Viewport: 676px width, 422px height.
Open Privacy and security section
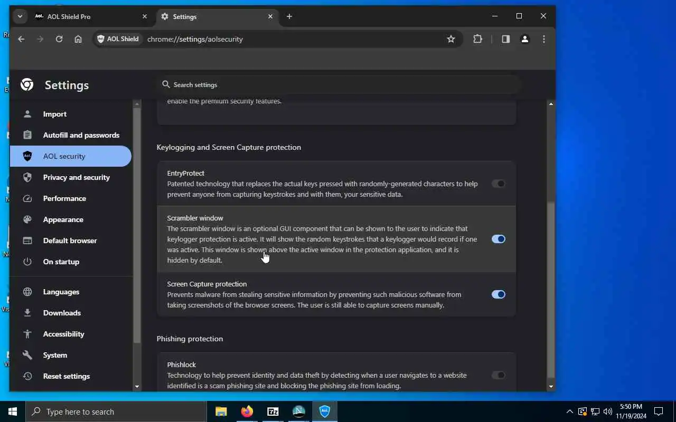click(71, 177)
